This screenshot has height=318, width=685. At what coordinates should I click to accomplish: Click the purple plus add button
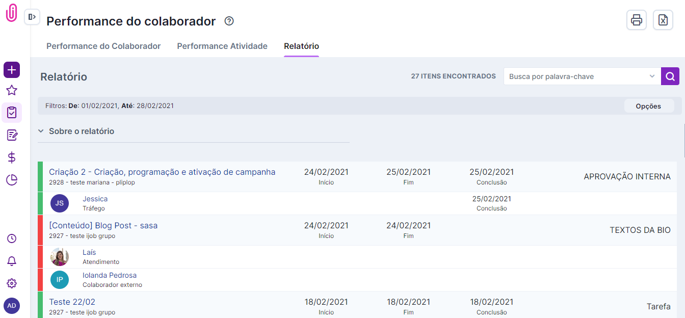(12, 70)
